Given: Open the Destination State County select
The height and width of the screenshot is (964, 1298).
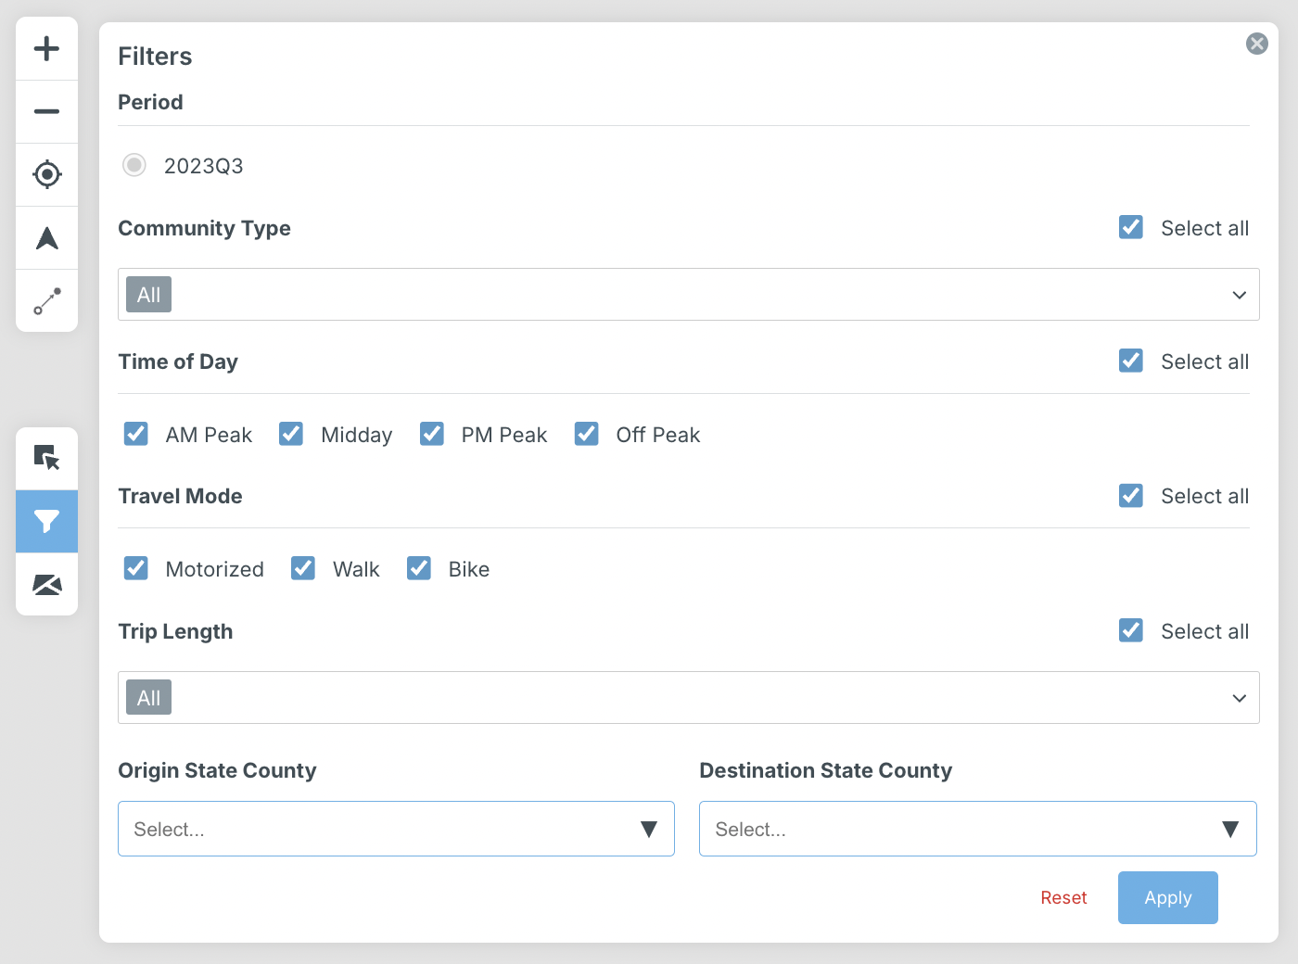Looking at the screenshot, I should (x=977, y=829).
